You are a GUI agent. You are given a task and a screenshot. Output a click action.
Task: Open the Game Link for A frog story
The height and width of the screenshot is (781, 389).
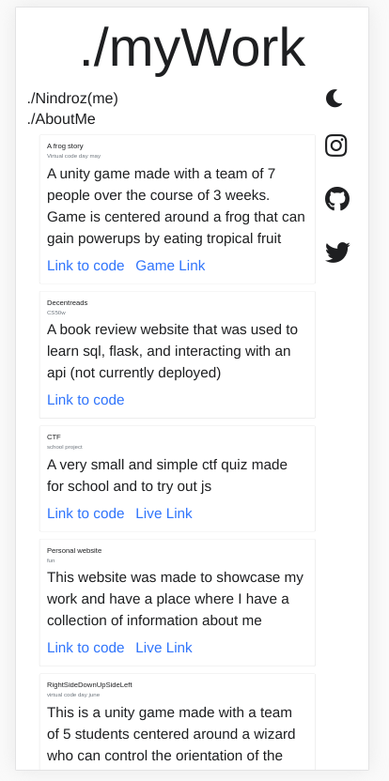tap(171, 266)
